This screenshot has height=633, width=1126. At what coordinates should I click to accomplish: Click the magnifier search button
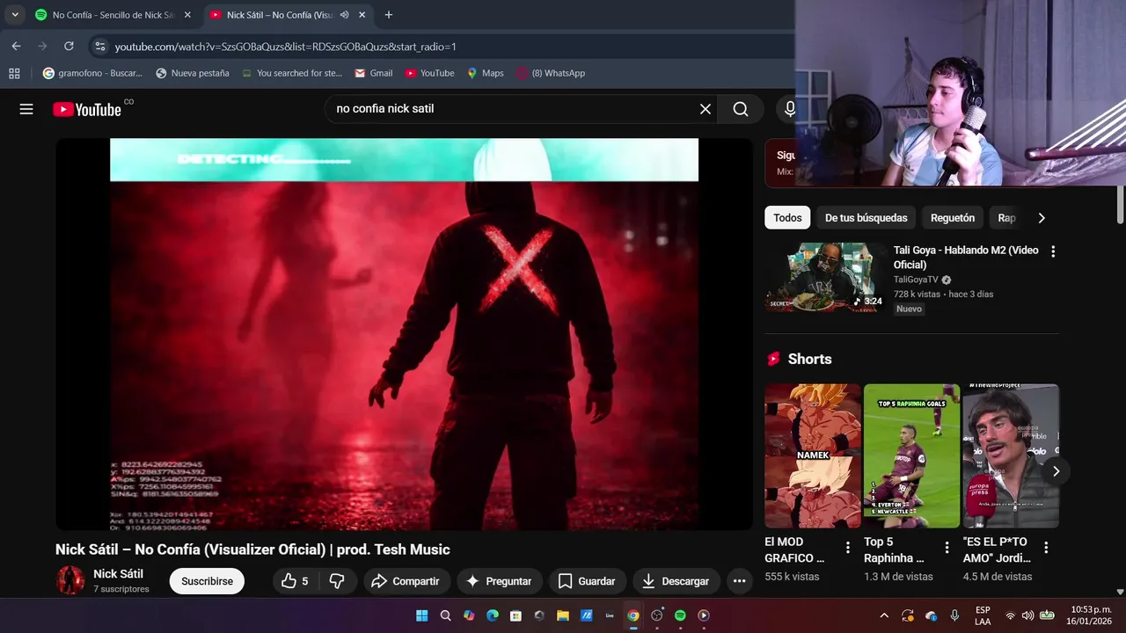(x=741, y=109)
